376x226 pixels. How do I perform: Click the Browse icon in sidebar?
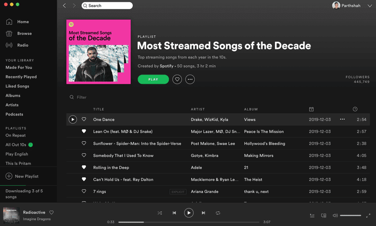click(9, 34)
